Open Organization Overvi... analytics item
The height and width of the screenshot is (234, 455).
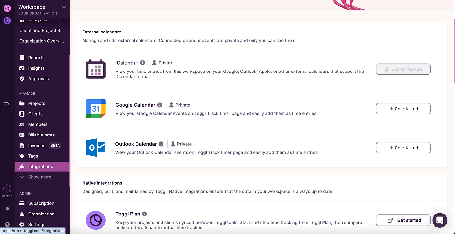pos(42,41)
